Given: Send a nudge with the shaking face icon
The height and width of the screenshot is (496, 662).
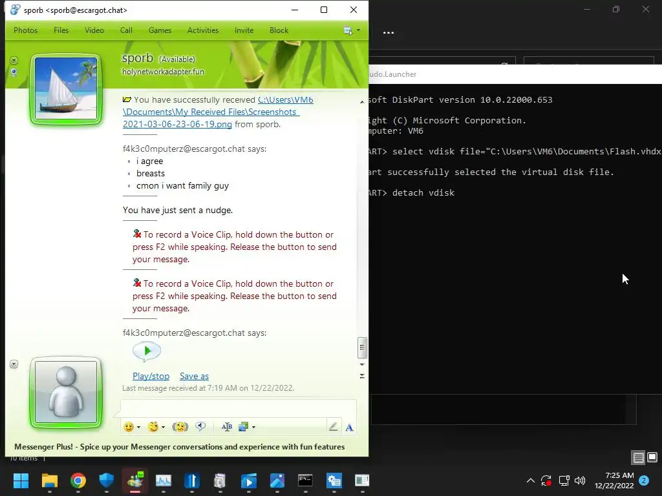Looking at the screenshot, I should point(180,427).
